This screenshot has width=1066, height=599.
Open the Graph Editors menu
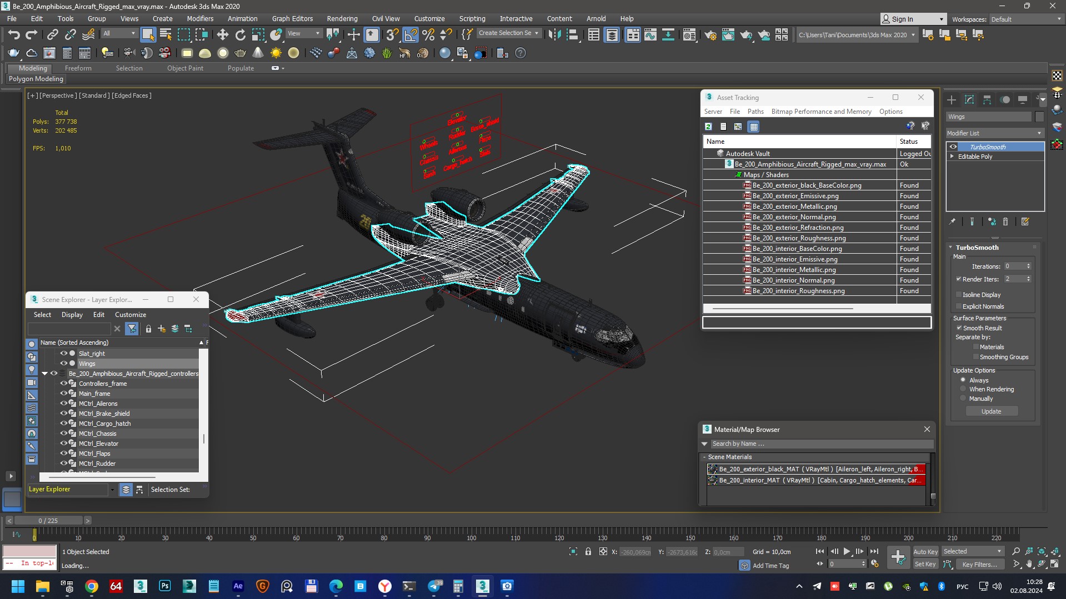coord(292,19)
